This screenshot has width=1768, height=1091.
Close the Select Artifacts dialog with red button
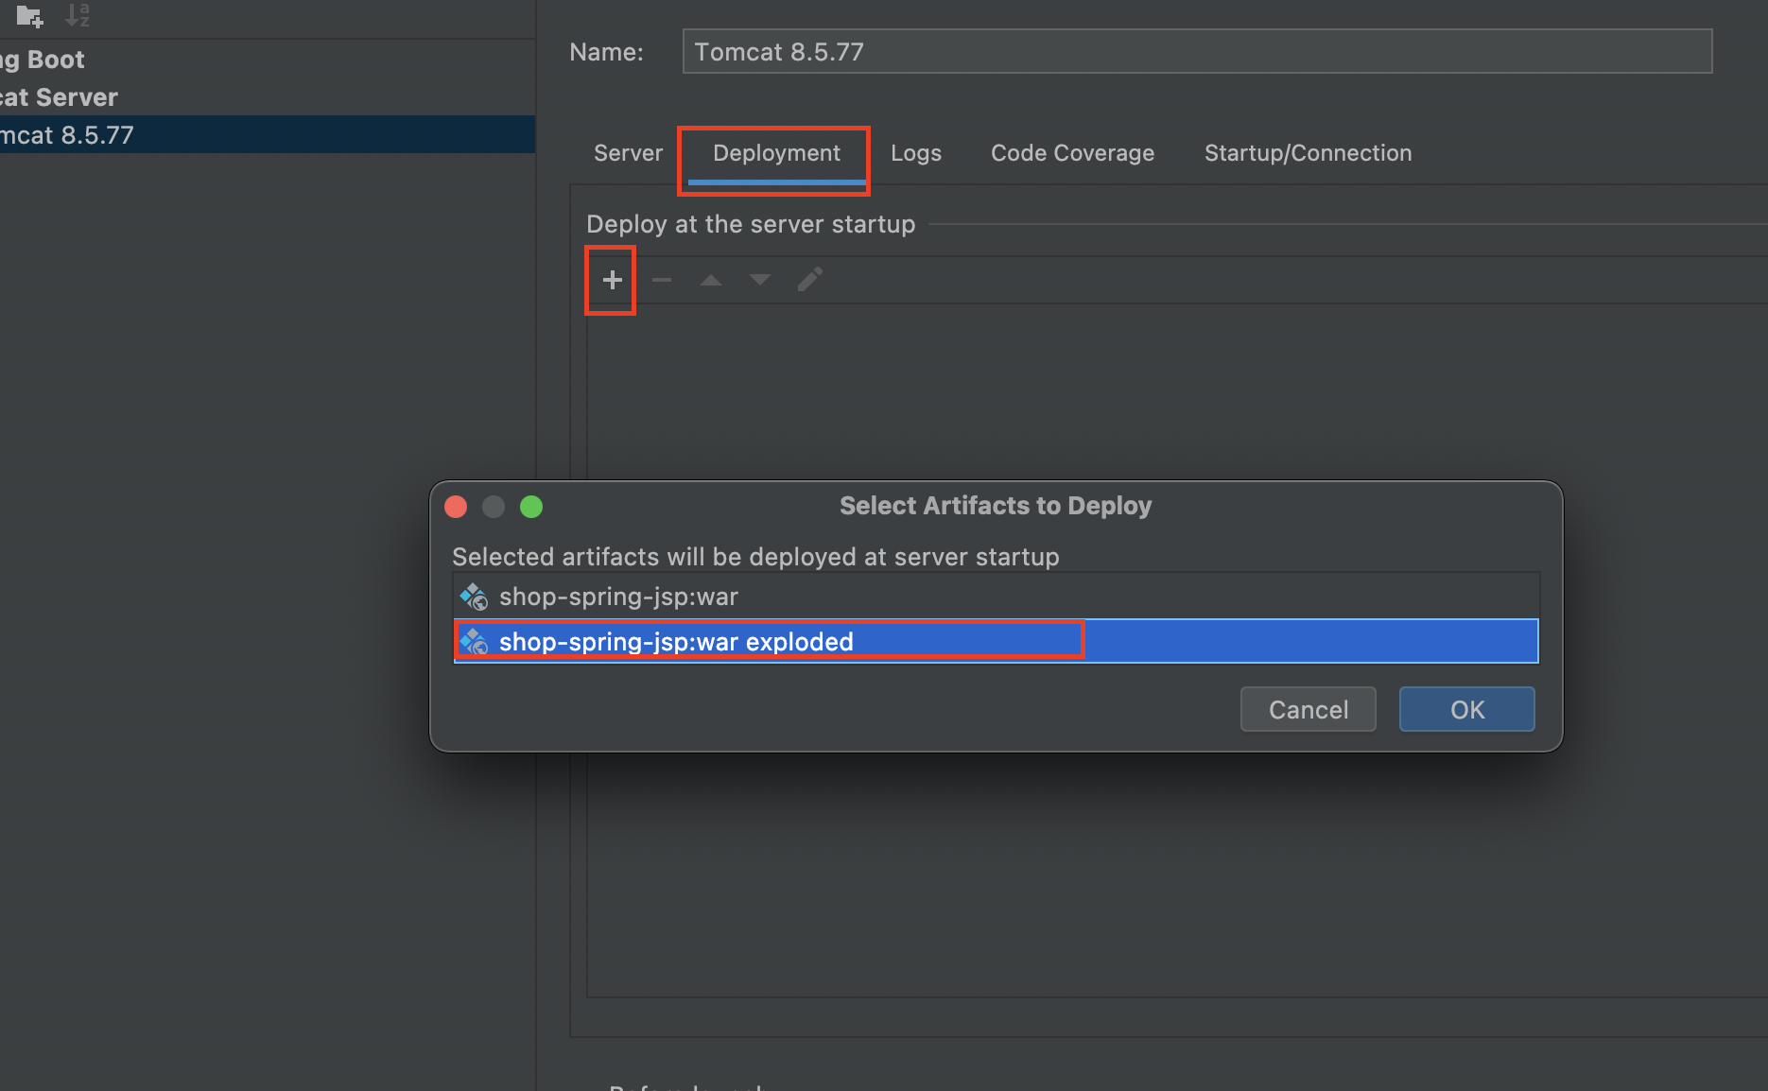coord(456,507)
